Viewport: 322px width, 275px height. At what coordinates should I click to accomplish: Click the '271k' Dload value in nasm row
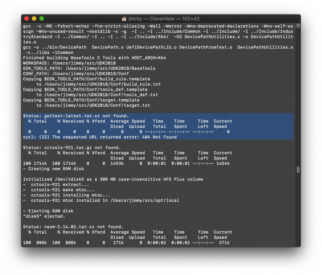pyautogui.click(x=118, y=243)
